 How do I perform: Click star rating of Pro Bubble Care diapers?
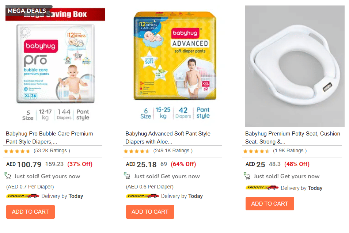click(17, 151)
